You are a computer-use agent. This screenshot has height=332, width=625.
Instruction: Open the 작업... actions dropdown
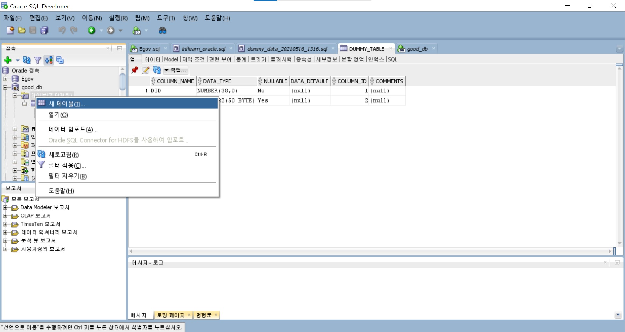click(175, 70)
